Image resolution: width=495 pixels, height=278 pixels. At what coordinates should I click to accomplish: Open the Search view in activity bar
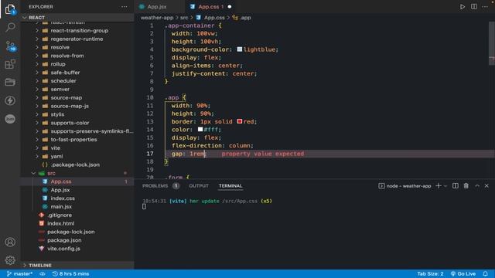pos(10,28)
